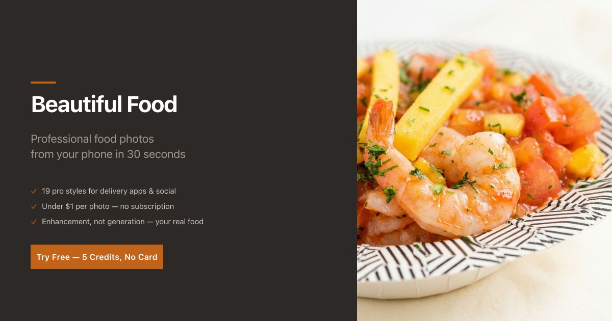Click the word "Food" in the headline

click(152, 104)
